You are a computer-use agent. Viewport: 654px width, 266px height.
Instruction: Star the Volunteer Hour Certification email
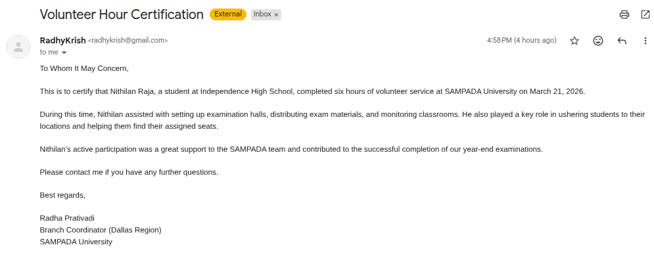point(574,41)
